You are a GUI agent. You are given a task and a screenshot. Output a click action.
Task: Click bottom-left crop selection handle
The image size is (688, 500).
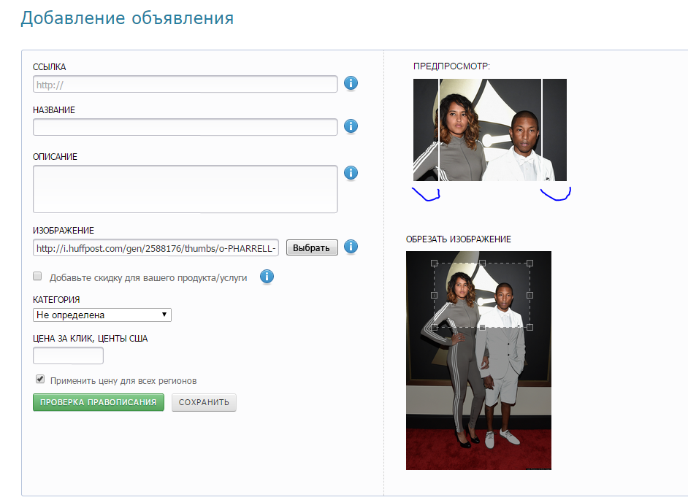[x=434, y=327]
